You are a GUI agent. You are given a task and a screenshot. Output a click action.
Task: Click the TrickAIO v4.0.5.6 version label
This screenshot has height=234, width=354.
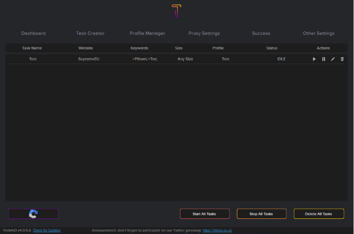tap(17, 230)
